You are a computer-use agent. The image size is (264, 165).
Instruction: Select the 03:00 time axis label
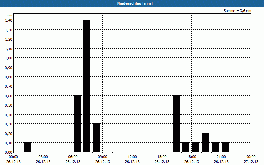(x=43, y=157)
